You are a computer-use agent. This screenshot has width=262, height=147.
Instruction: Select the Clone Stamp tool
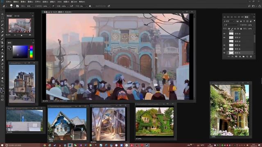(x=2, y=42)
